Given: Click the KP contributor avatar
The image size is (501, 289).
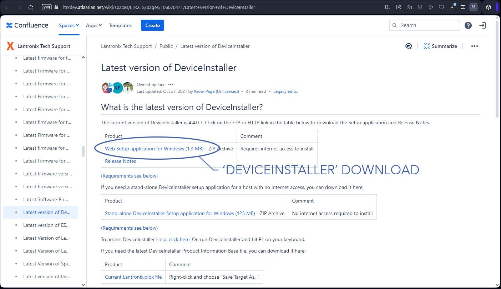Looking at the screenshot, I should tap(117, 88).
